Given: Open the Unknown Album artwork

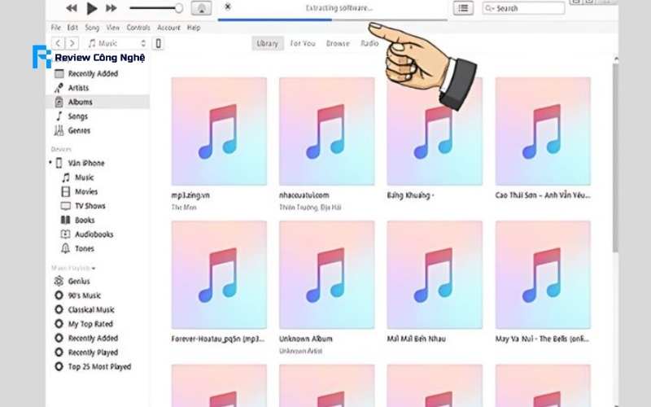Looking at the screenshot, I should tap(327, 274).
